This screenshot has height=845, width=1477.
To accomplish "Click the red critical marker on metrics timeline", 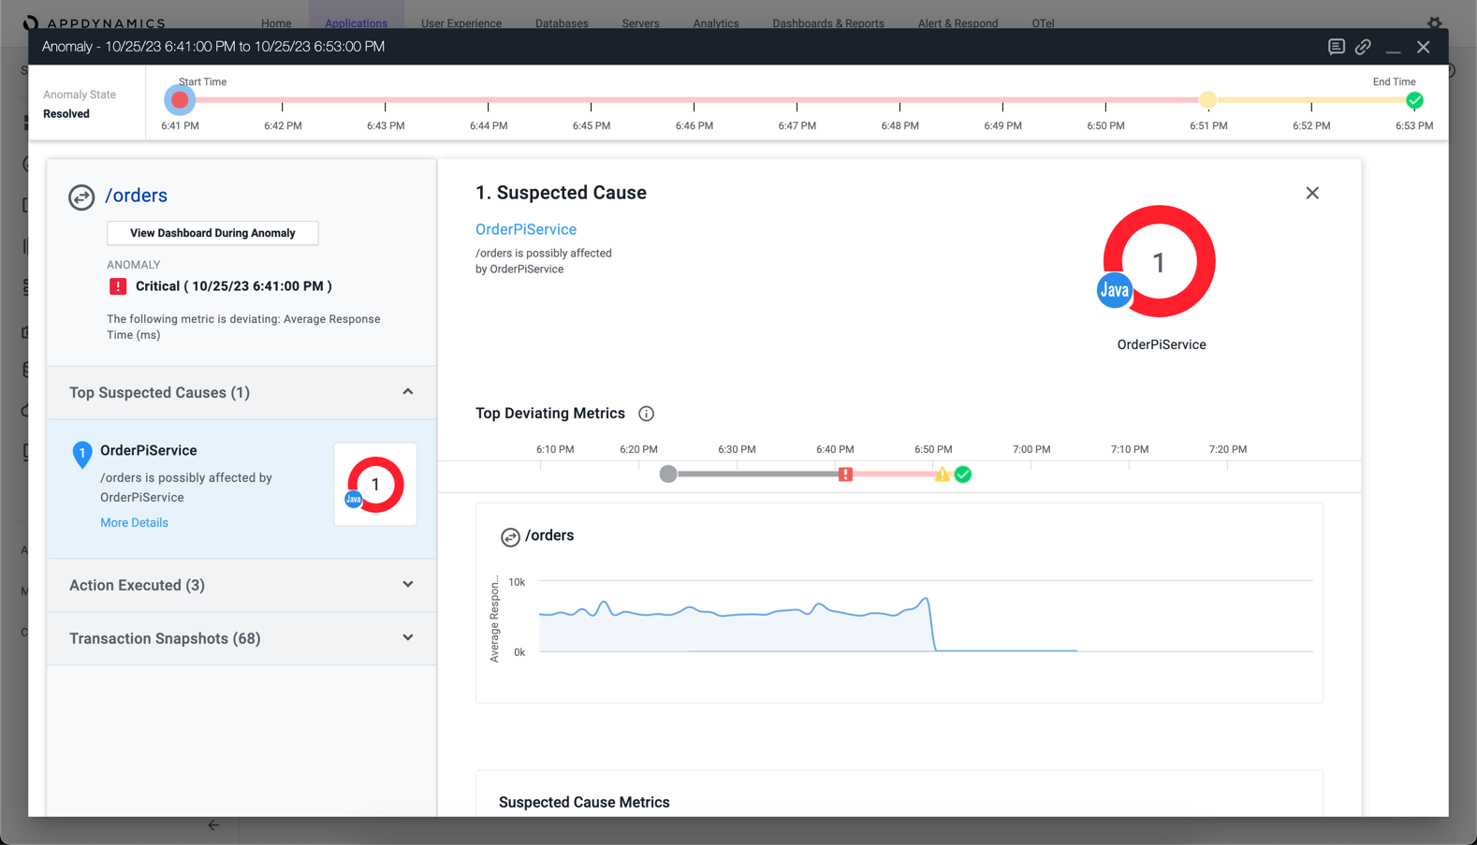I will 845,474.
